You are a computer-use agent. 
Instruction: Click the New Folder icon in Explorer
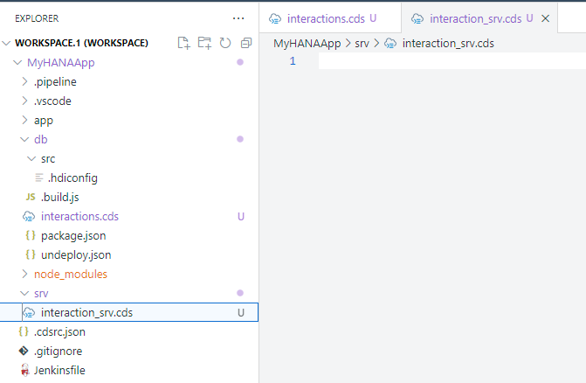[x=204, y=43]
